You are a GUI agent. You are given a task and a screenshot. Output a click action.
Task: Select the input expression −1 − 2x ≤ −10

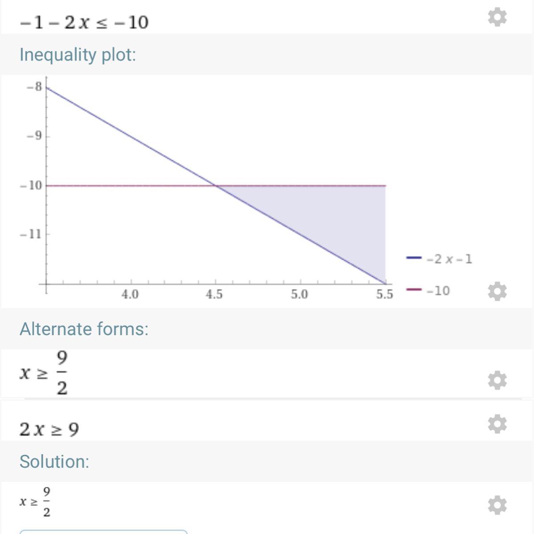pyautogui.click(x=84, y=22)
